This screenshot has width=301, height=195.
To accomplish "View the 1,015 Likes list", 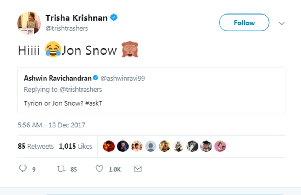I will pos(75,146).
